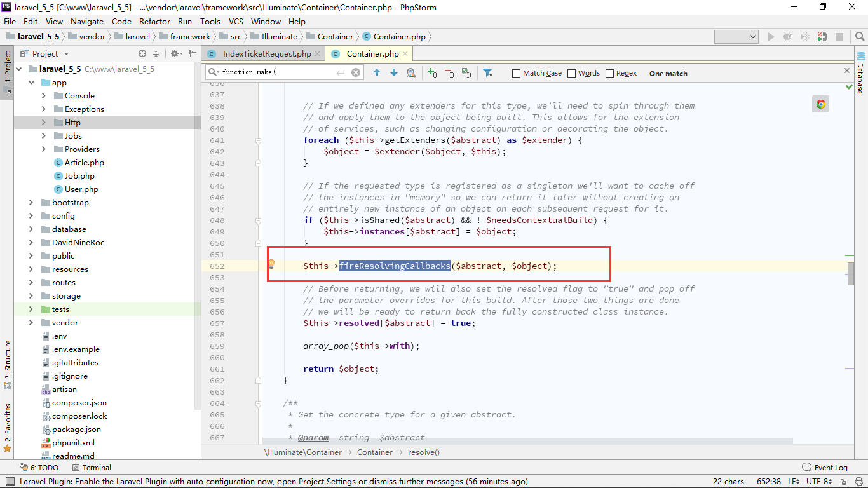Image resolution: width=868 pixels, height=488 pixels.
Task: Jump to previous search occurrence
Action: pyautogui.click(x=377, y=73)
